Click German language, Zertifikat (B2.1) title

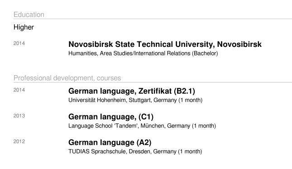[x=132, y=91]
